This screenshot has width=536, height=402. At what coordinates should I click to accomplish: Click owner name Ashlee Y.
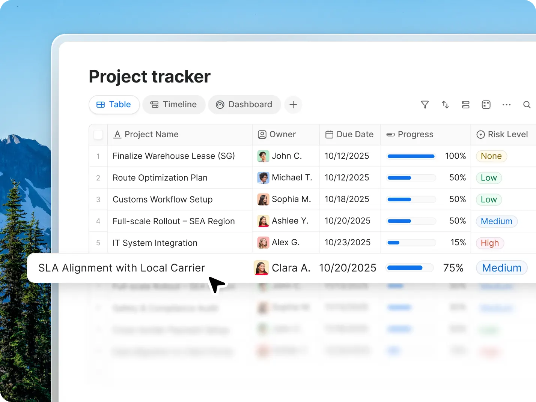pos(290,221)
